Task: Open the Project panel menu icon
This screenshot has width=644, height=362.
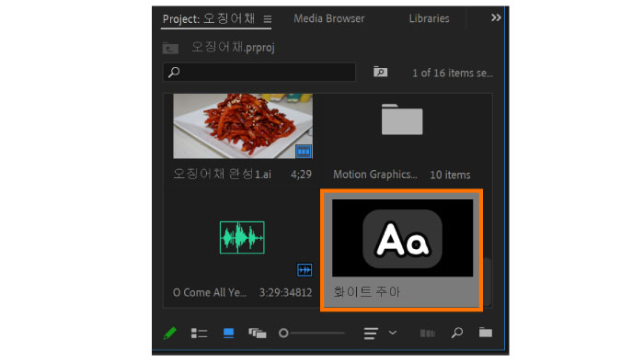Action: [268, 19]
